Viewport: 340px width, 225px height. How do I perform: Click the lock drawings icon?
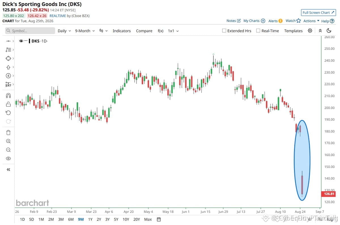pos(8,104)
